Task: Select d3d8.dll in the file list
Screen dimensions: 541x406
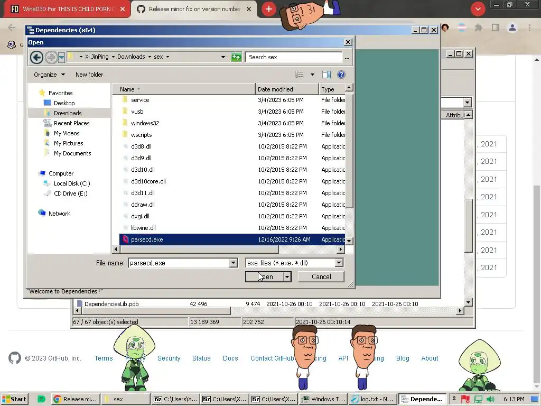Action: point(141,146)
